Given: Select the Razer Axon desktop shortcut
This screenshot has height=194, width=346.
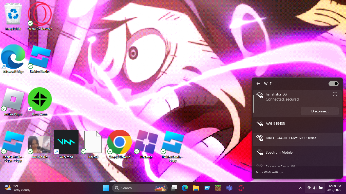Looking at the screenshot, I should (40, 102).
